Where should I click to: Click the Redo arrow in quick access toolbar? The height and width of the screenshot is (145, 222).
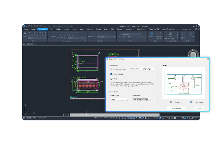click(49, 26)
